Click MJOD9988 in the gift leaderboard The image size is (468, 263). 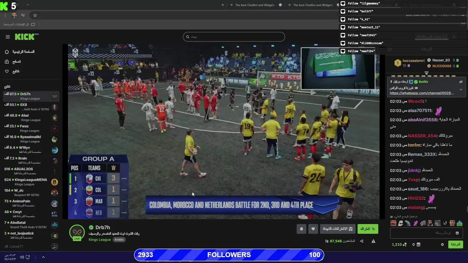click(442, 66)
